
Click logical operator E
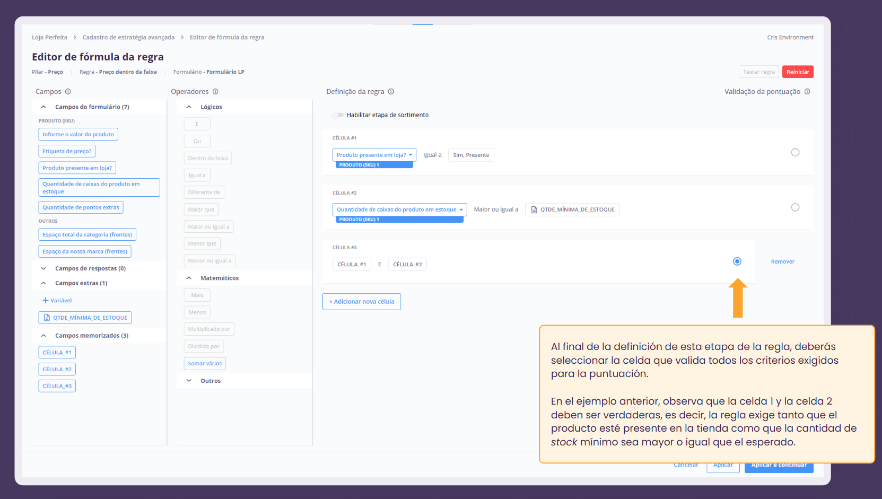click(x=197, y=124)
